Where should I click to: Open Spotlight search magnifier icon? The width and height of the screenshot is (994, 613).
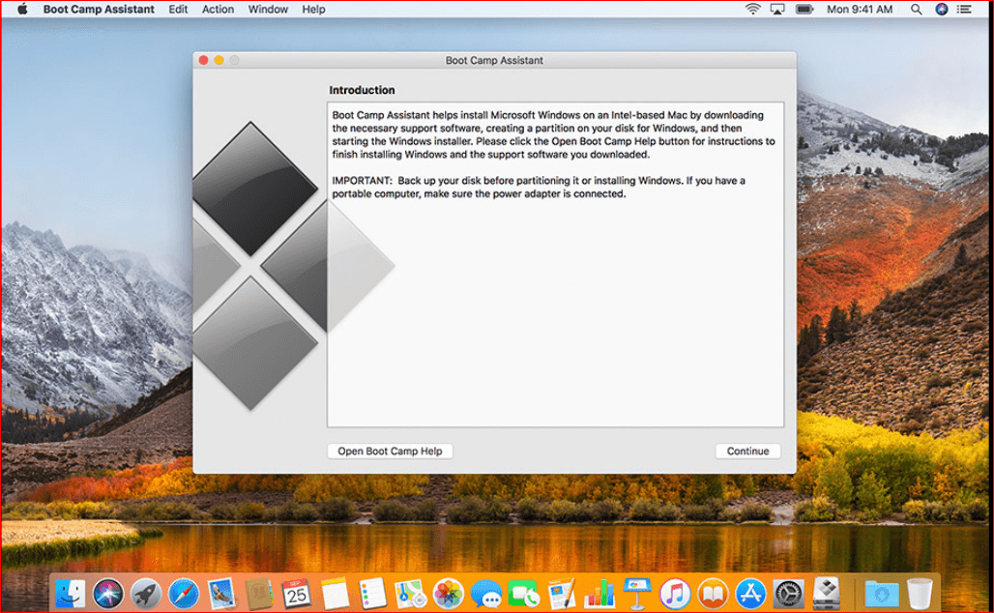[x=916, y=9]
